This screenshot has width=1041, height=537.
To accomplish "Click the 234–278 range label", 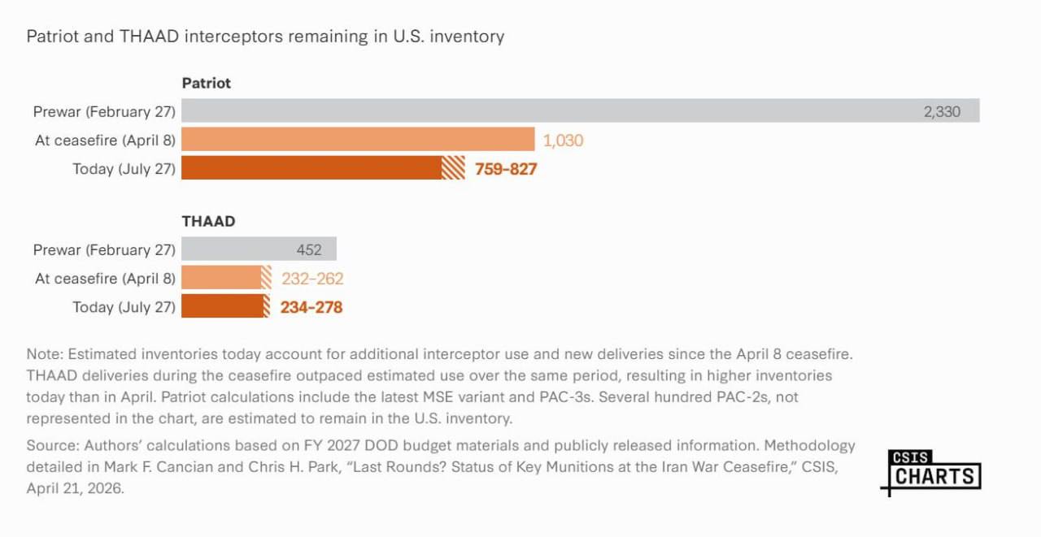I will (311, 307).
